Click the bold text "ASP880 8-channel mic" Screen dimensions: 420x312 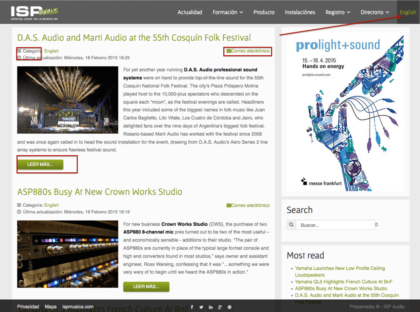pos(149,232)
